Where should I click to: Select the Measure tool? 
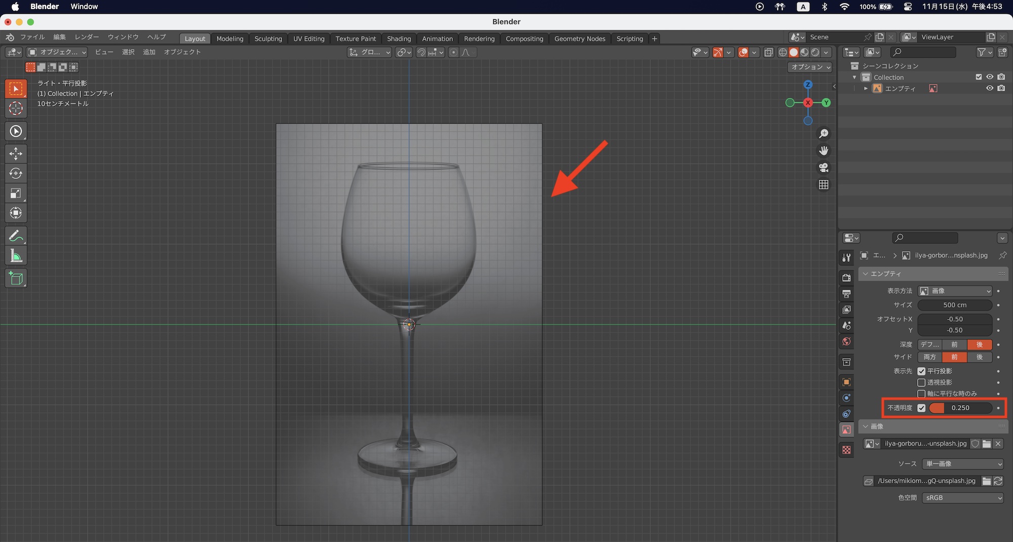pos(16,256)
